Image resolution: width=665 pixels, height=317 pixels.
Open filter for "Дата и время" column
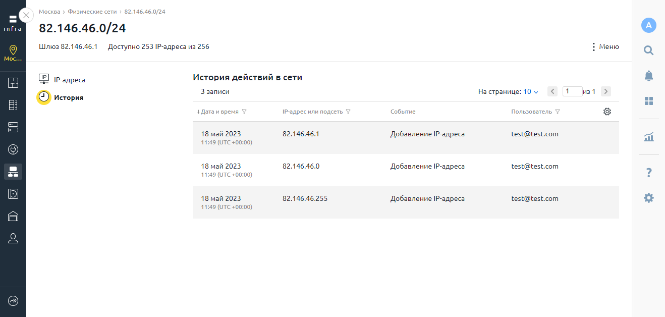244,112
